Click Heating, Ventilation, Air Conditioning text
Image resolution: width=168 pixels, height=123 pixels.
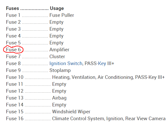point(92,77)
